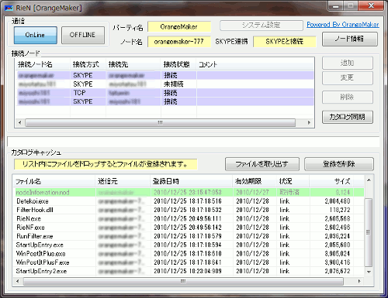Sort by 接続ノード名 column header

click(43, 64)
